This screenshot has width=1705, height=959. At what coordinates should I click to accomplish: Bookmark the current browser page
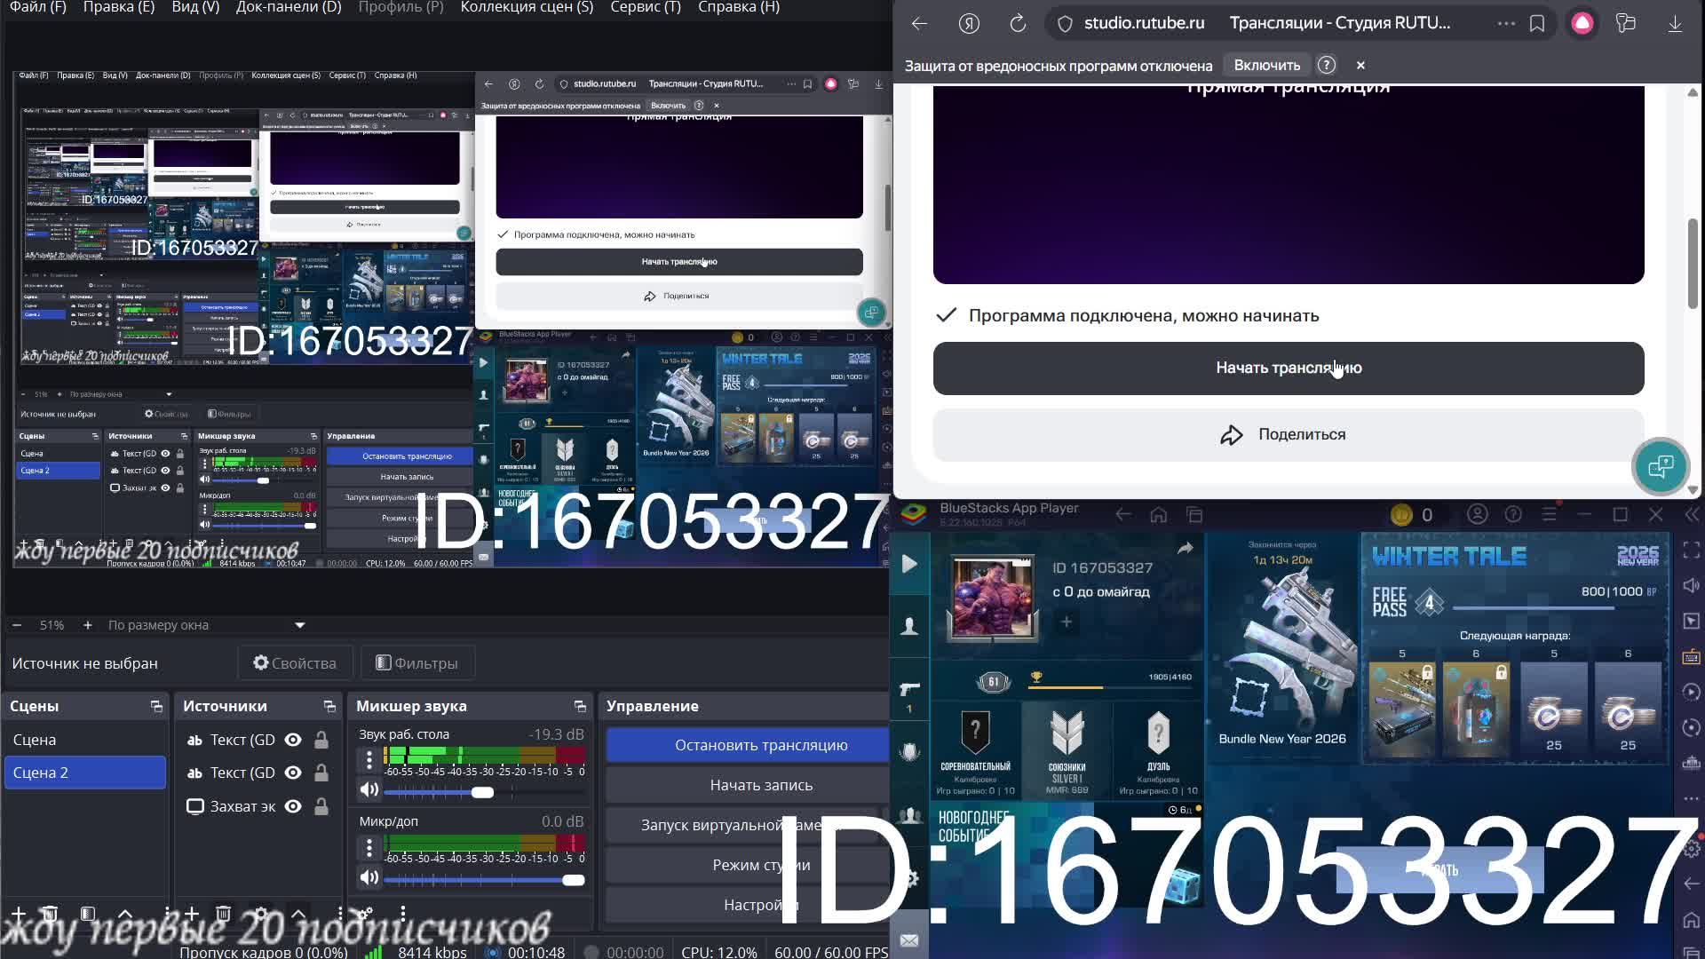(x=1537, y=24)
